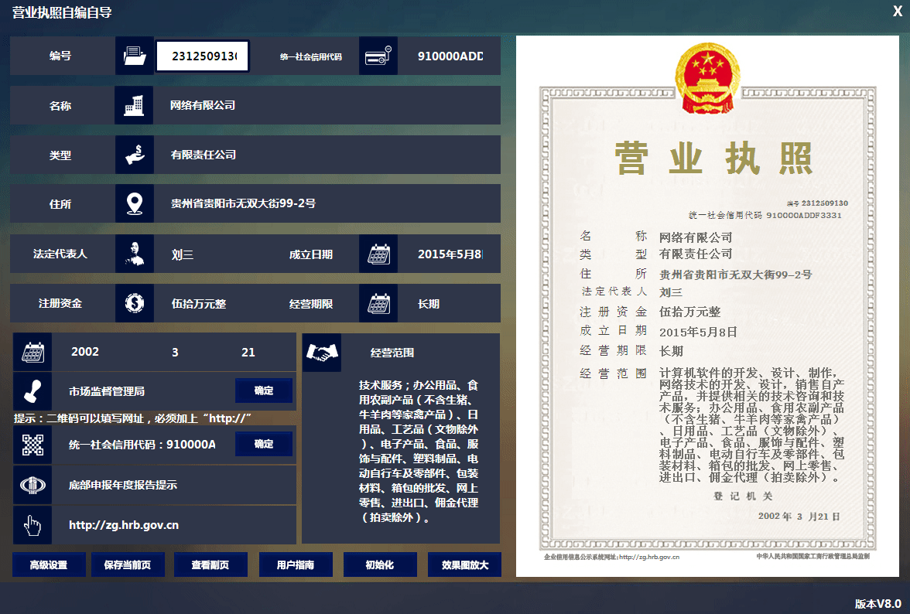Click the handshake icon beside 经营范围

[321, 352]
